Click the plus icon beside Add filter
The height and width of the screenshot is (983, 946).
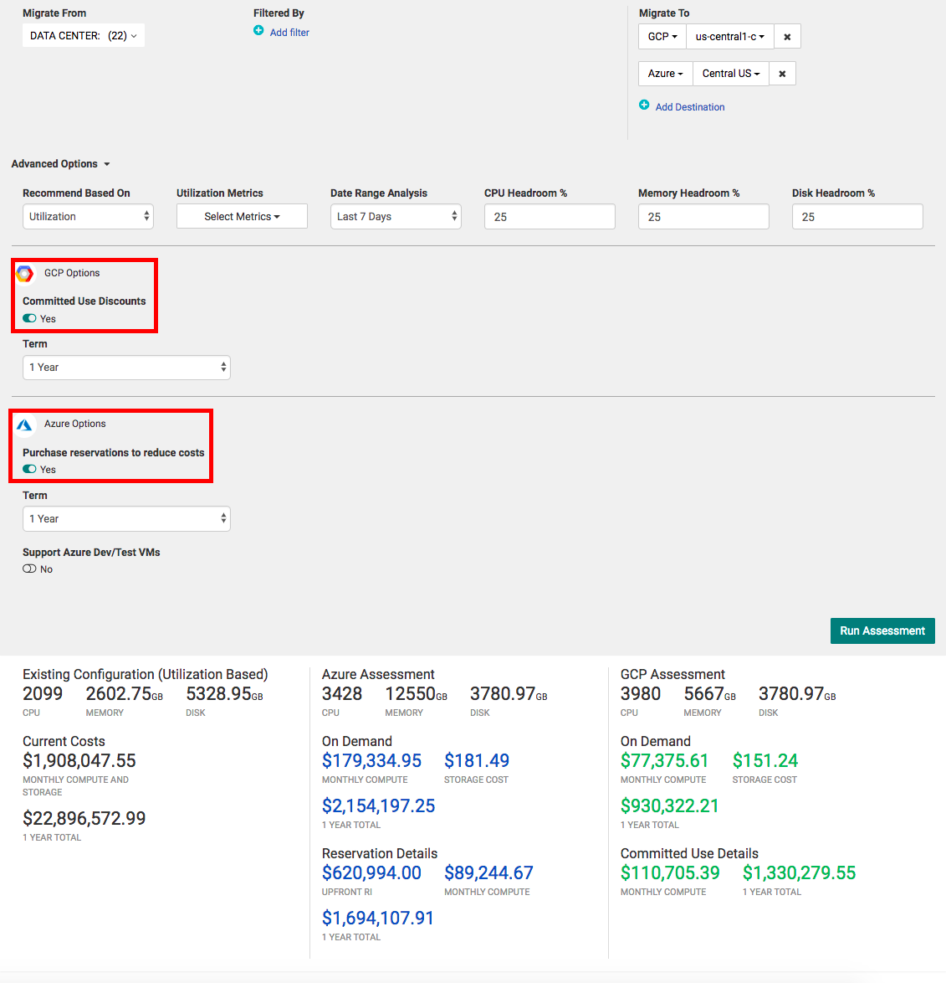tap(258, 31)
